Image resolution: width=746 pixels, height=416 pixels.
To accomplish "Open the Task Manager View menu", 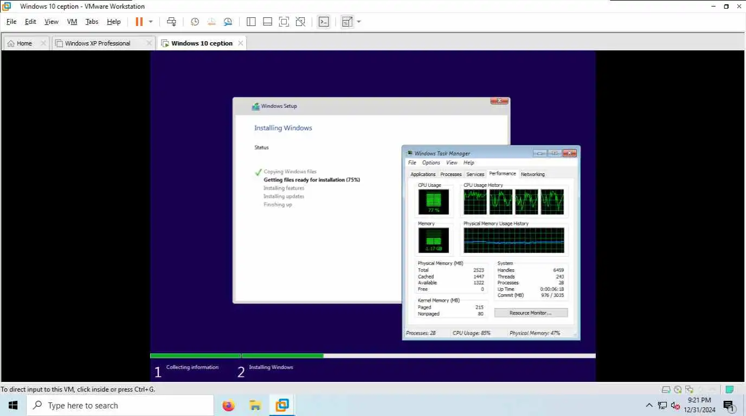I will tap(452, 162).
